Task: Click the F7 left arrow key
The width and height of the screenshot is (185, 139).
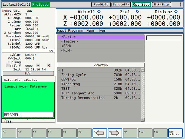Action: [100, 133]
